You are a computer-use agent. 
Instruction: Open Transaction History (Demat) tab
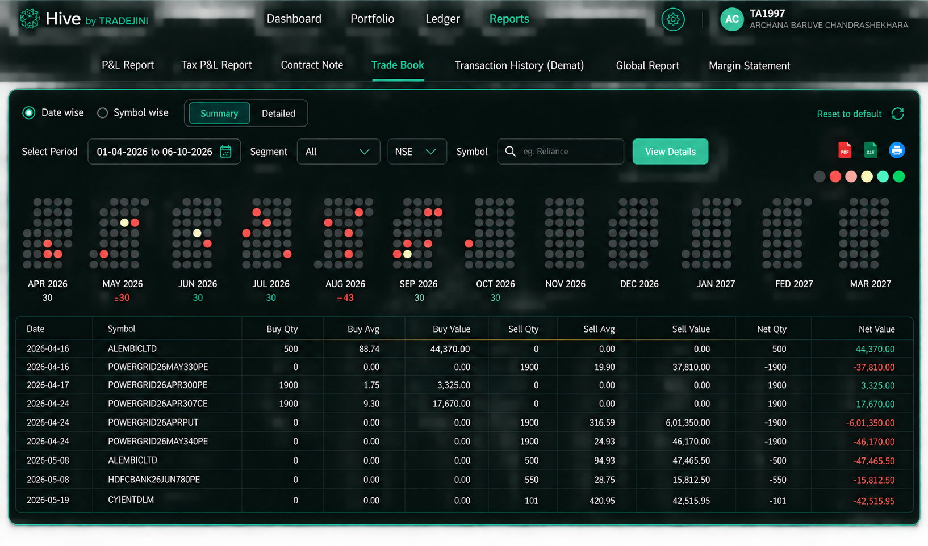coord(519,65)
